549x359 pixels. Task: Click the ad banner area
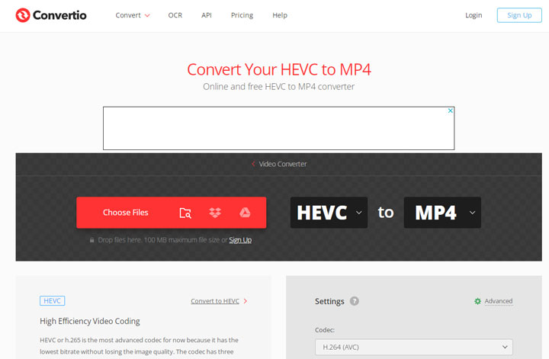click(279, 128)
